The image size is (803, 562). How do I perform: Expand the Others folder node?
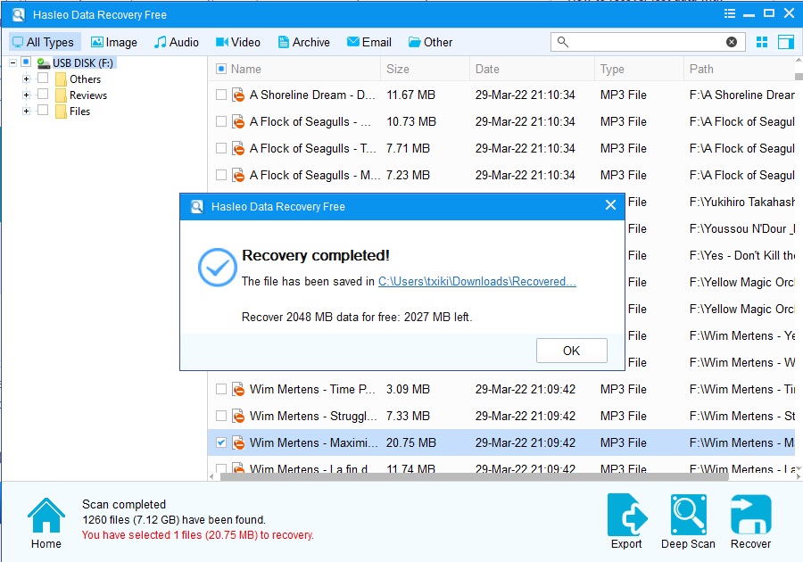point(26,79)
